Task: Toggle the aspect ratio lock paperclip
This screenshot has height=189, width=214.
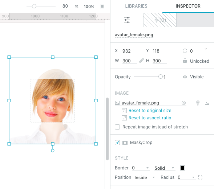Action: click(x=141, y=60)
